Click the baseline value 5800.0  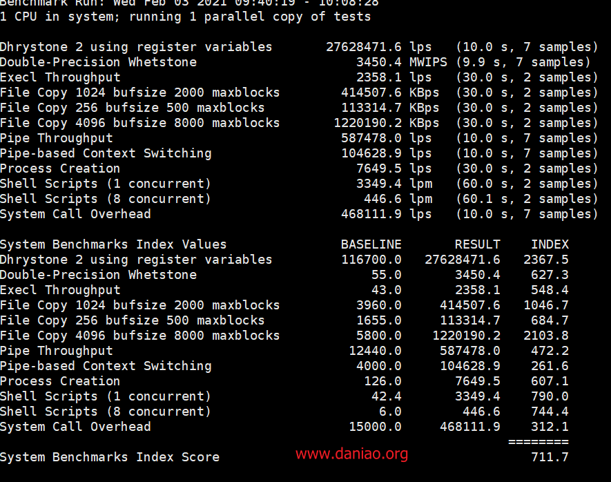tap(379, 336)
